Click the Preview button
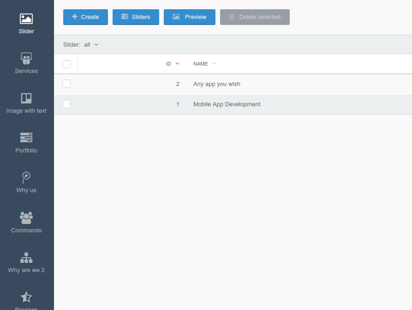The height and width of the screenshot is (310, 412). point(189,17)
